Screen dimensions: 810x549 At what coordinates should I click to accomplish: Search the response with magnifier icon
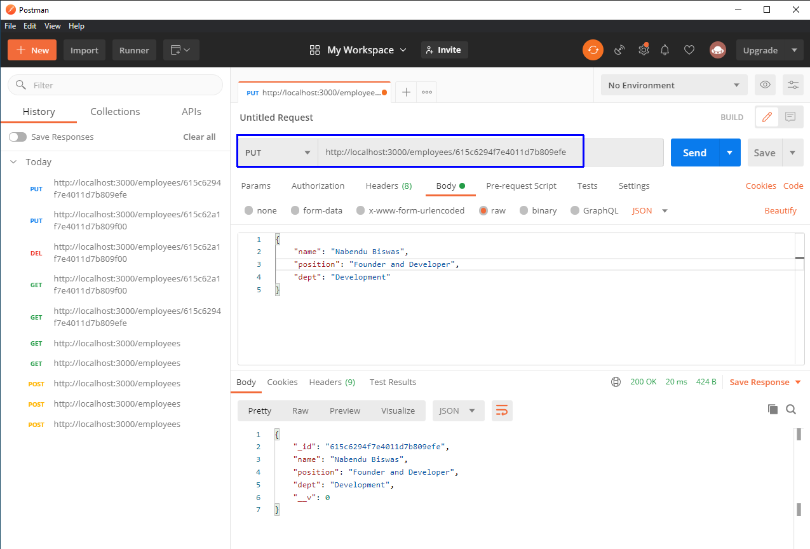tap(791, 409)
